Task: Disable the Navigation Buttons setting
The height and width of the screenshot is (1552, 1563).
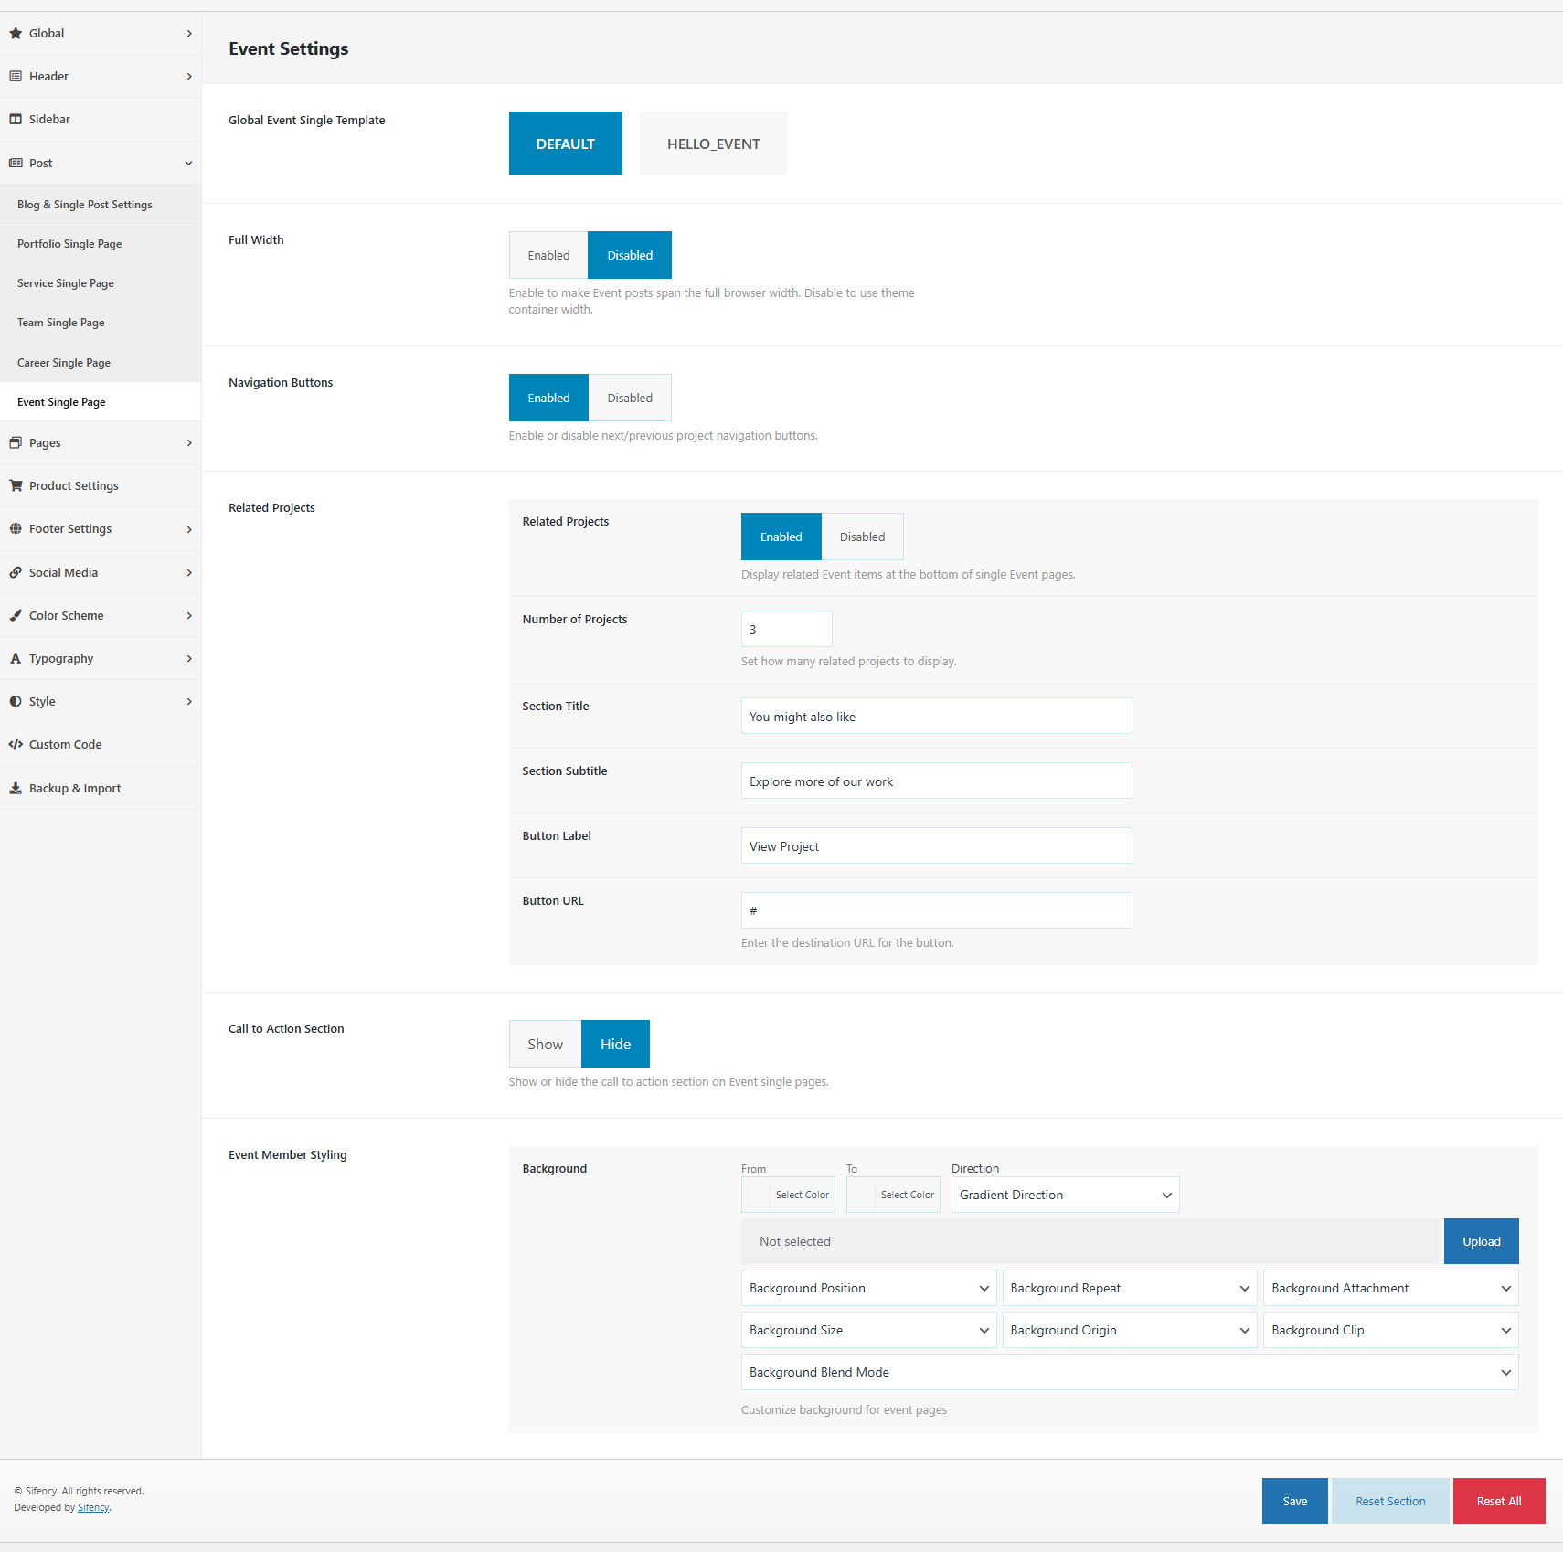Action: (630, 399)
